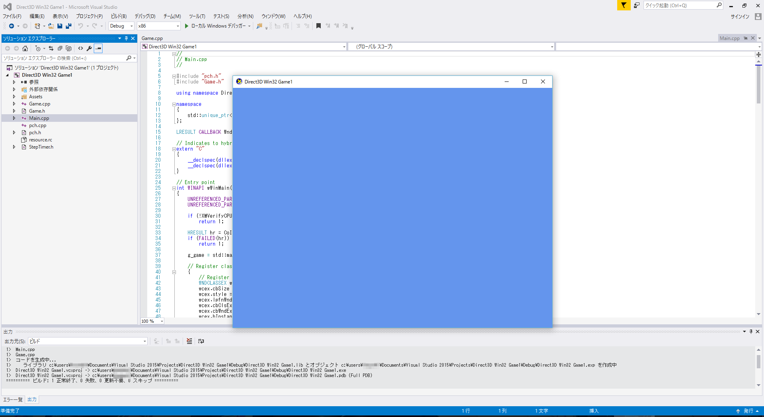Click the editor's vertical scrollbar thumb
Screen dimensions: 764x417
pos(758,84)
